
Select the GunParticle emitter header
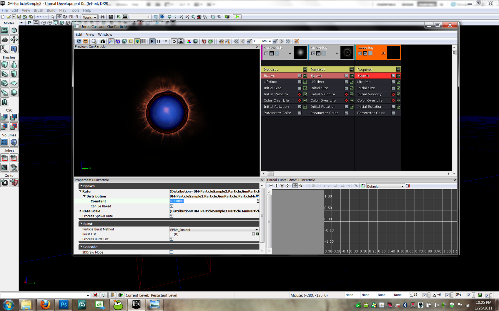point(285,52)
